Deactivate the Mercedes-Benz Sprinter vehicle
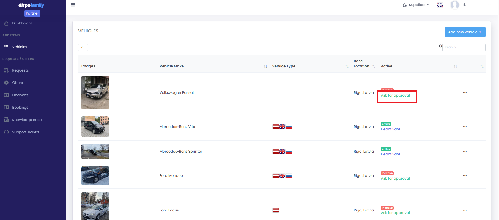Image resolution: width=499 pixels, height=220 pixels. click(x=390, y=154)
